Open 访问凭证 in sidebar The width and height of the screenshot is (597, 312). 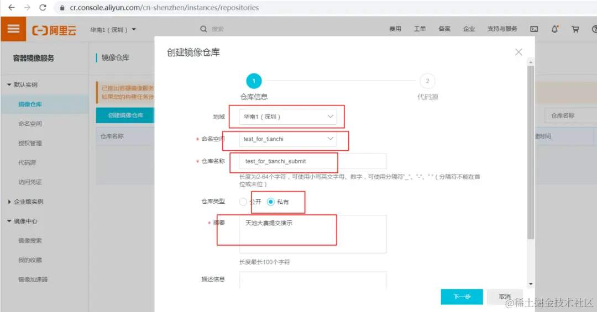pos(30,182)
